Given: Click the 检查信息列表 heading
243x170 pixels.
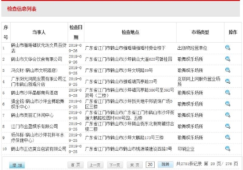Looking at the screenshot, I should 22,9.
